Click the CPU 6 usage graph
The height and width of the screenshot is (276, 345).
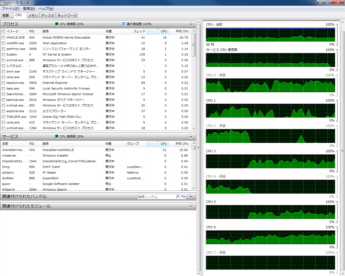270,237
